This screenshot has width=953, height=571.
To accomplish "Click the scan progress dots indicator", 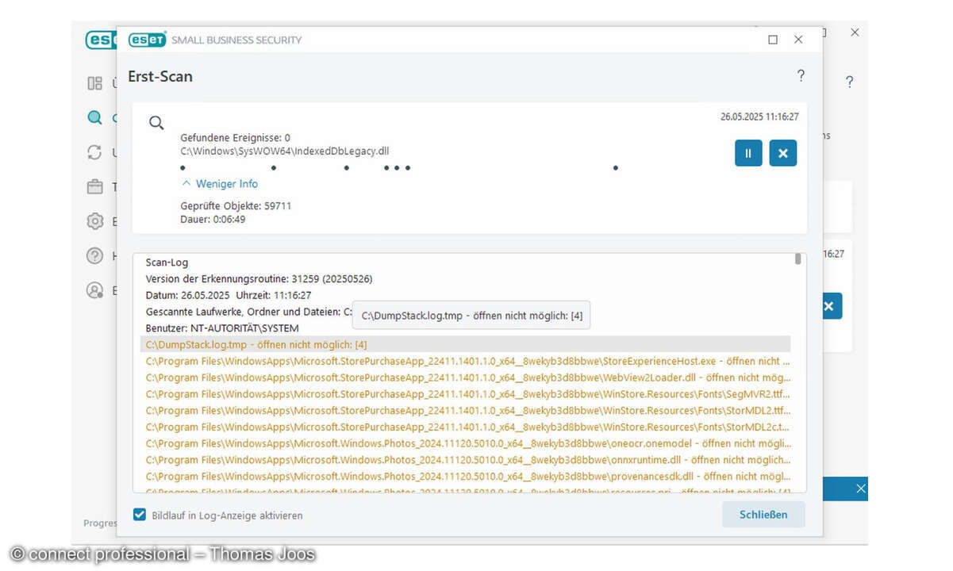I will (399, 168).
